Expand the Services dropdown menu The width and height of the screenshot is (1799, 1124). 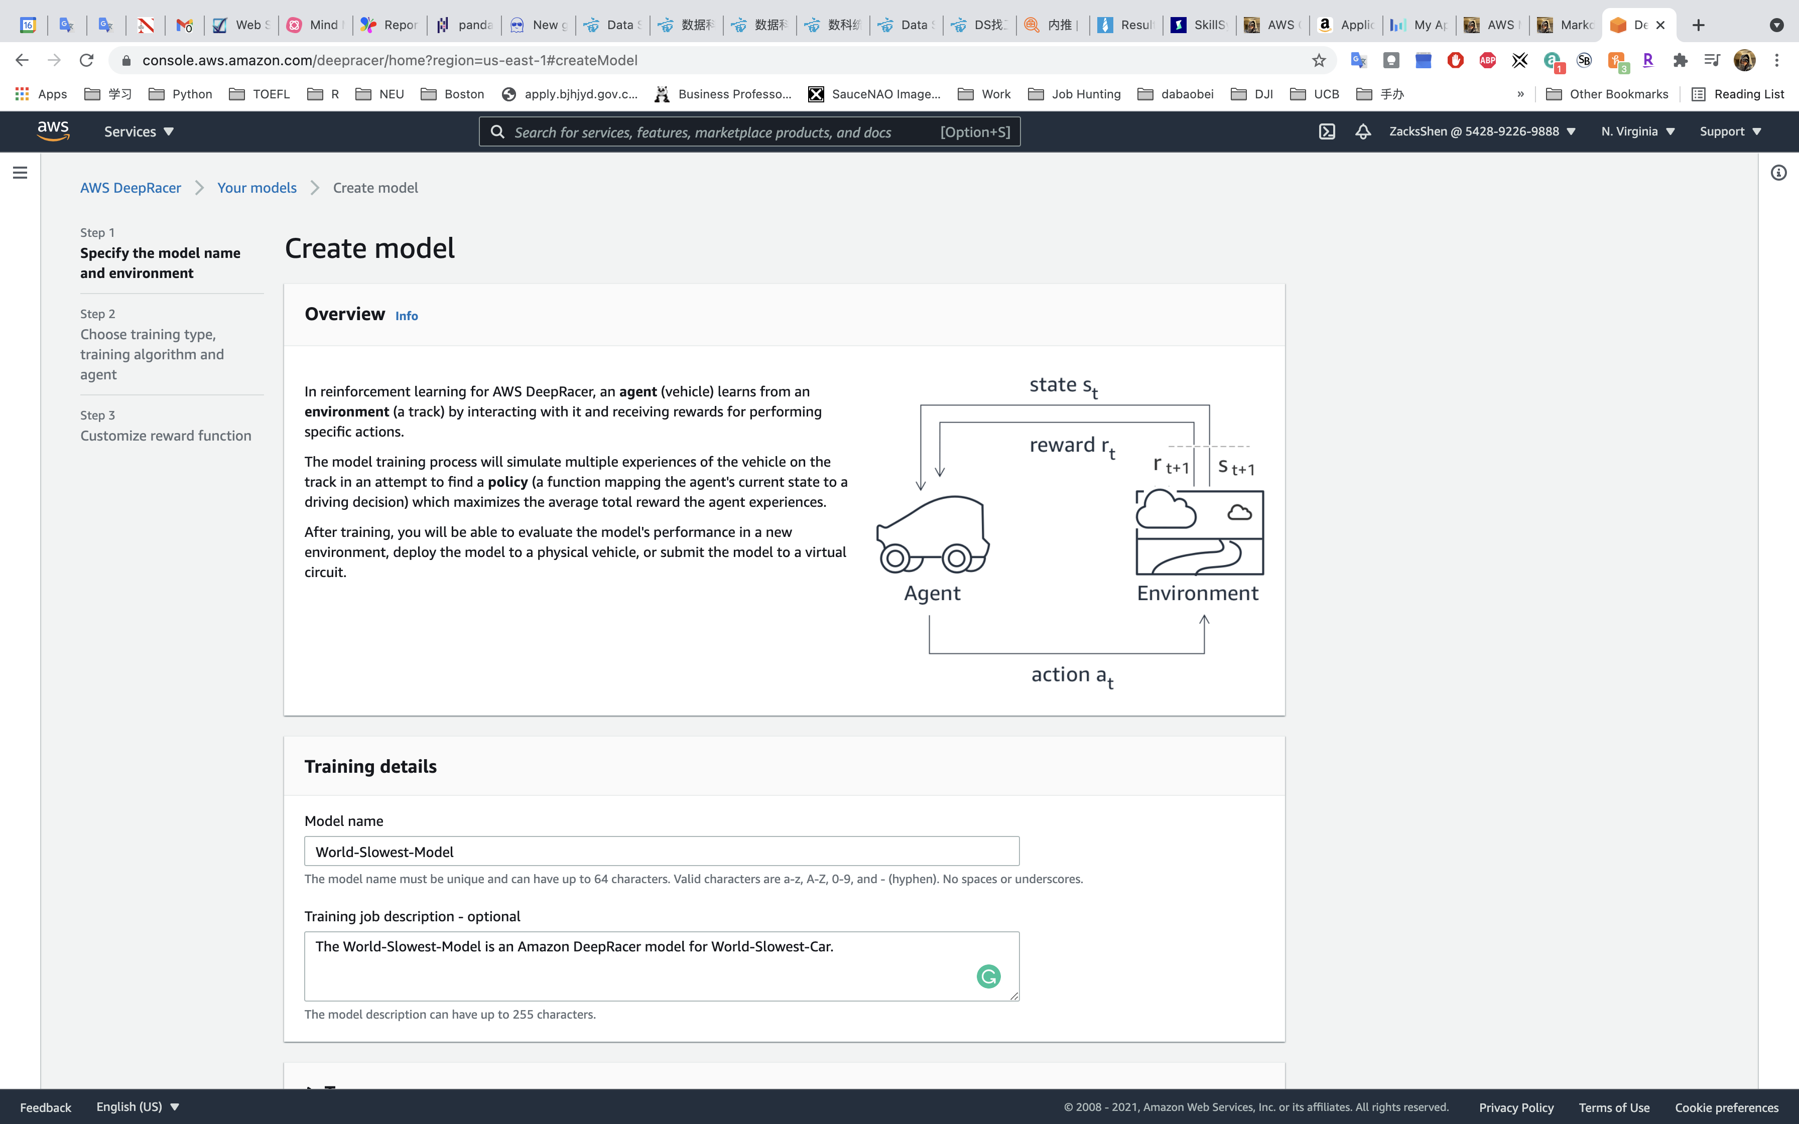tap(139, 131)
